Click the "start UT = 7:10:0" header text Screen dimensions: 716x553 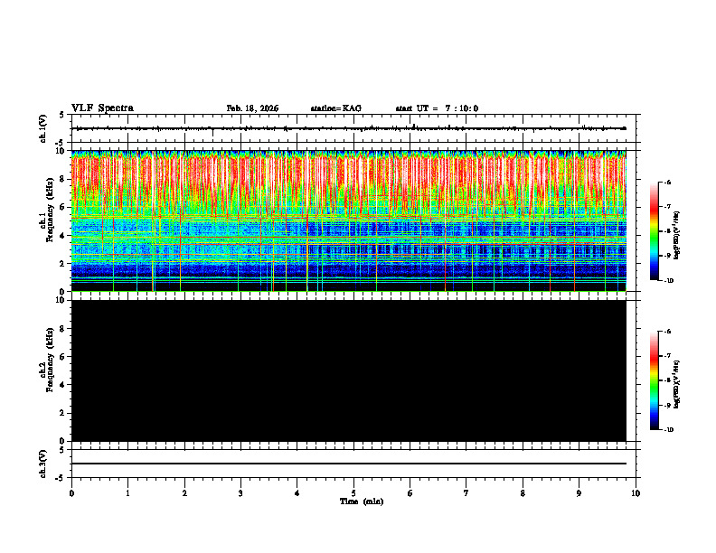tap(437, 108)
